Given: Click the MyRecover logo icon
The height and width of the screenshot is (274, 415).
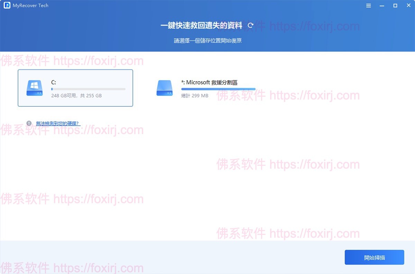Looking at the screenshot, I should (6, 5).
